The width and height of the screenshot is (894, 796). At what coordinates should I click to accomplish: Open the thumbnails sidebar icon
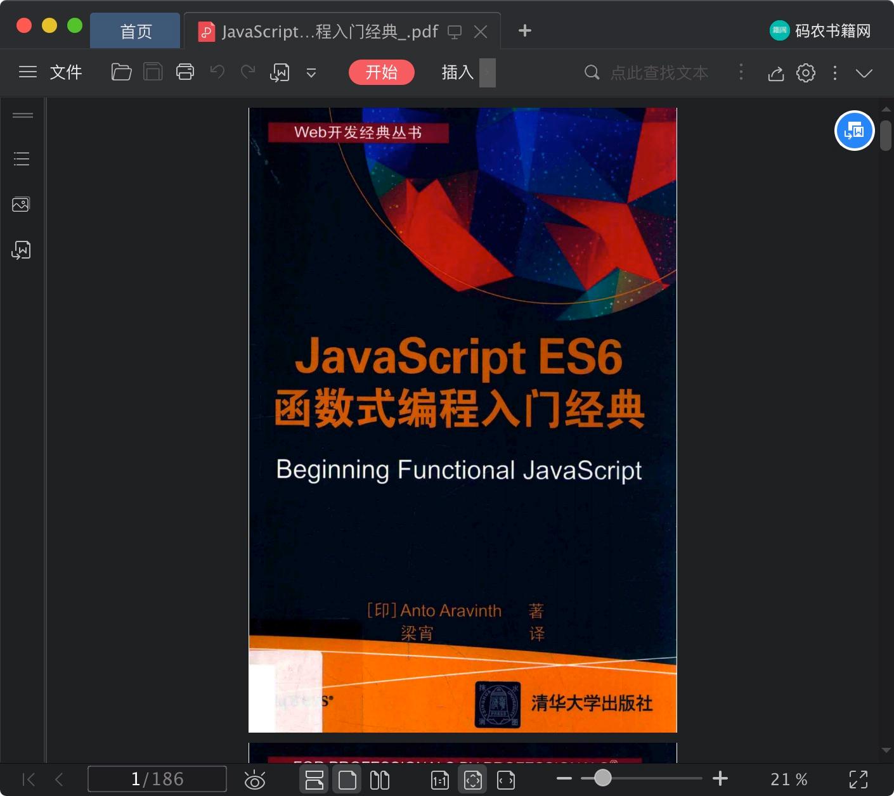tap(21, 204)
